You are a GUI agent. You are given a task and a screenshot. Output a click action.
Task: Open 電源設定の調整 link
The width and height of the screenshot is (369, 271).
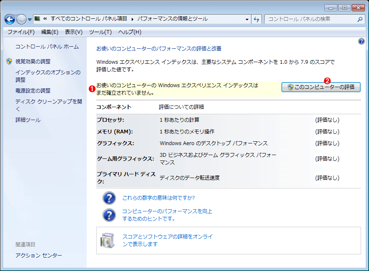pyautogui.click(x=33, y=90)
